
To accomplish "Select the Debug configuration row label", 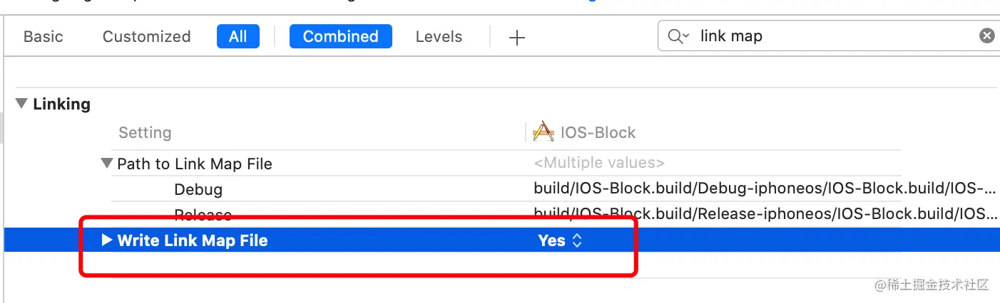I will 198,190.
